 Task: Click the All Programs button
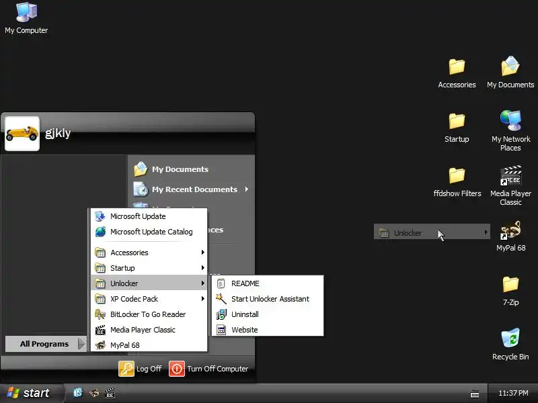45,344
